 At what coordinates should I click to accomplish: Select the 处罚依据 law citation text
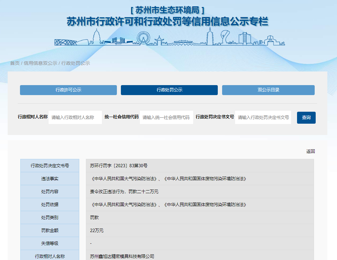pyautogui.click(x=169, y=204)
